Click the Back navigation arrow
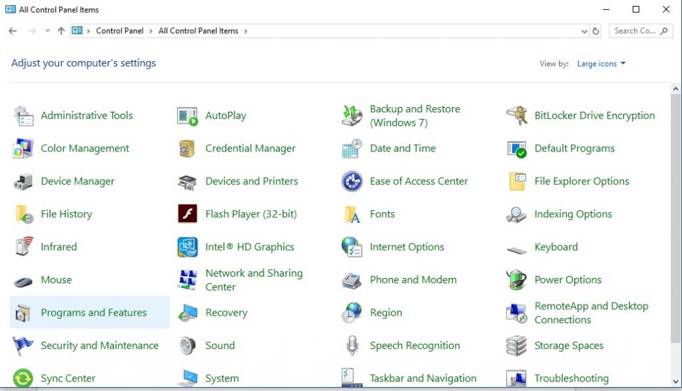 pyautogui.click(x=13, y=31)
